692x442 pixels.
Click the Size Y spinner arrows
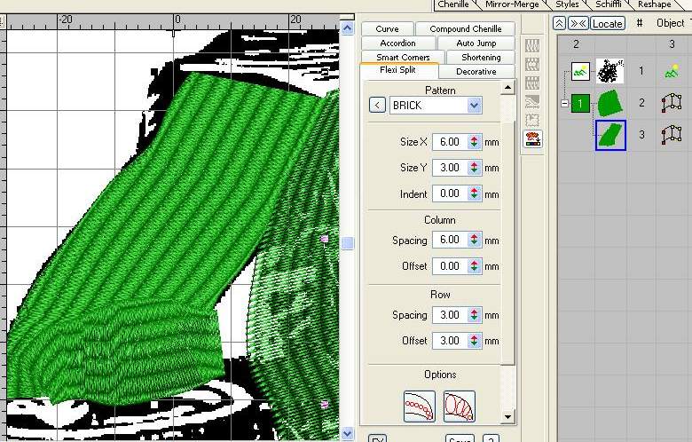pyautogui.click(x=475, y=168)
